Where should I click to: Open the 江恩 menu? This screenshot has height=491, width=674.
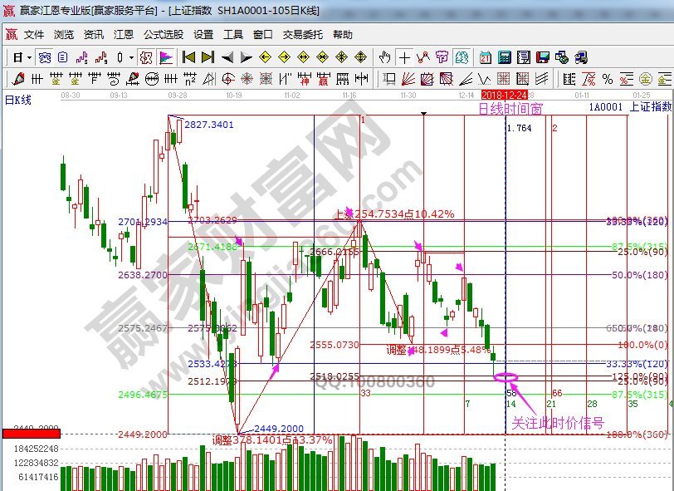(x=124, y=35)
